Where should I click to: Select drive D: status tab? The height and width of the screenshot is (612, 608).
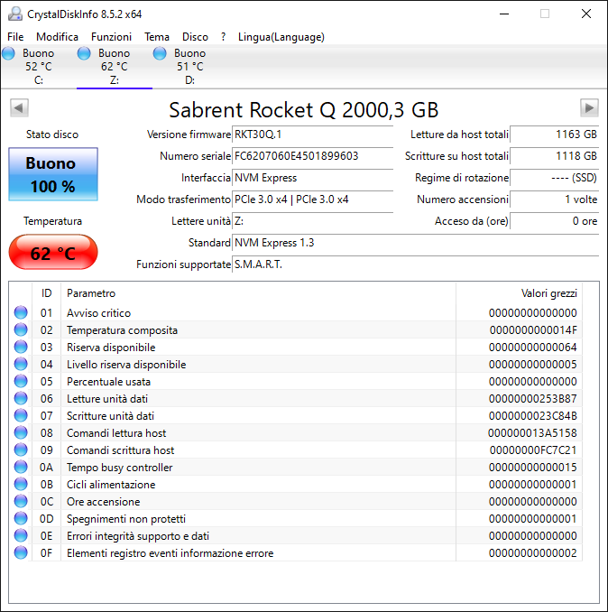(x=190, y=67)
